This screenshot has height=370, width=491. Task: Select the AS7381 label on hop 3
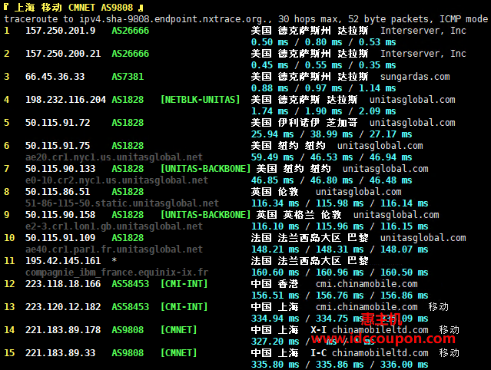click(x=128, y=77)
